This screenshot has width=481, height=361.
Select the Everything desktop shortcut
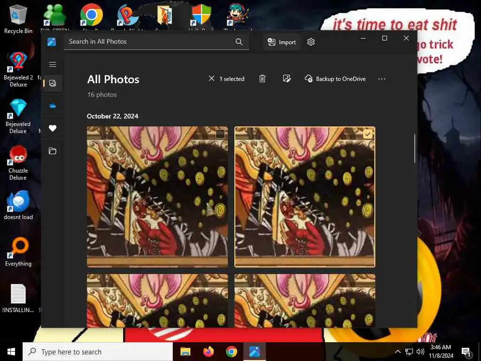tap(18, 252)
